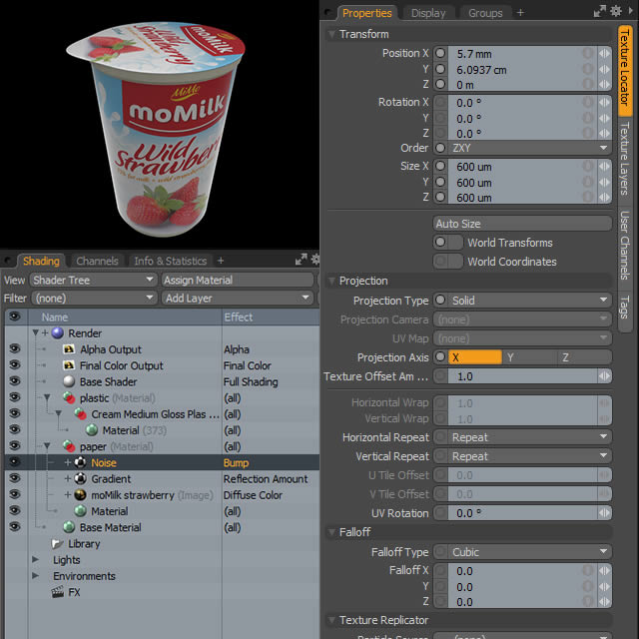This screenshot has width=639, height=639.
Task: Hide the Base Shader layer
Action: (15, 381)
